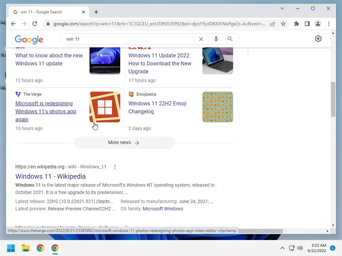This screenshot has height=256, width=342.
Task: Open the taskbar clock and date
Action: [317, 248]
